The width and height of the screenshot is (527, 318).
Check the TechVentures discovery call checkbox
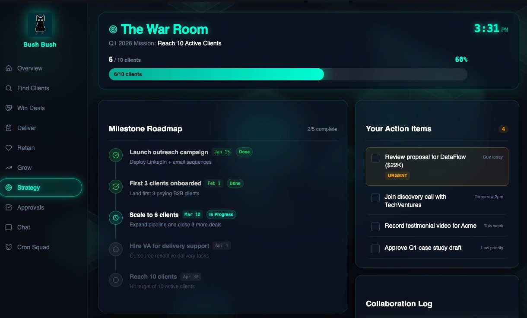pyautogui.click(x=376, y=198)
